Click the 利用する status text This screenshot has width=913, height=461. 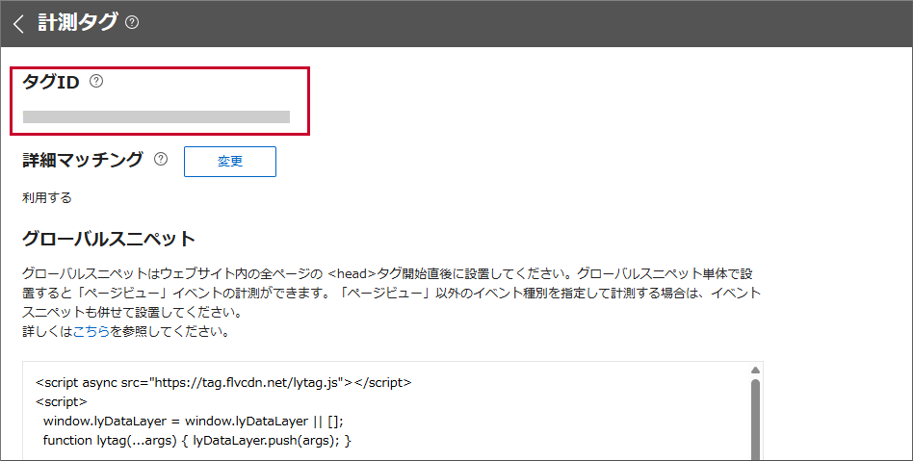(47, 198)
